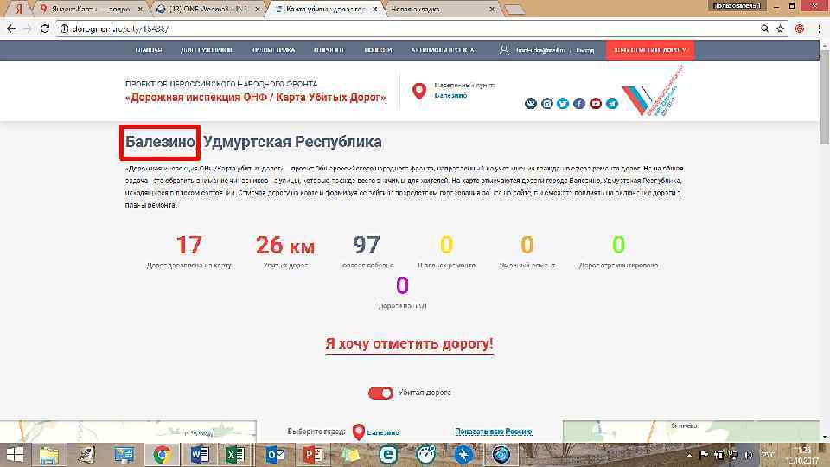Open the YouTube icon in the header
Screen dimensions: 830x467
596,103
